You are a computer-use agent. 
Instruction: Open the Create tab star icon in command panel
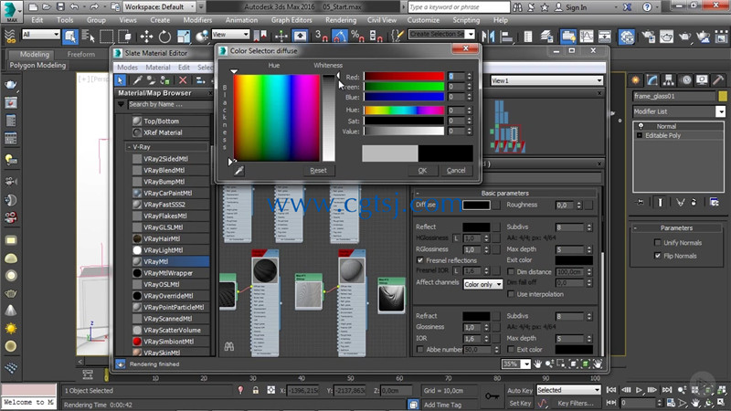(635, 80)
